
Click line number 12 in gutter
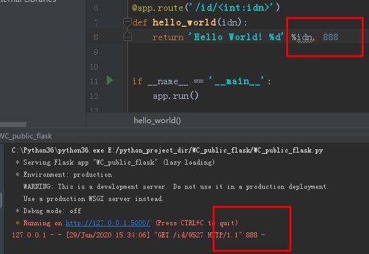(93, 96)
